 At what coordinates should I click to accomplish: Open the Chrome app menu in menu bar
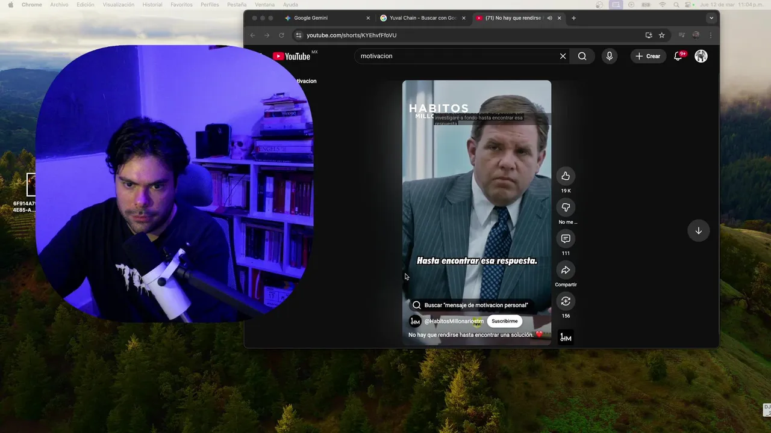pyautogui.click(x=31, y=4)
